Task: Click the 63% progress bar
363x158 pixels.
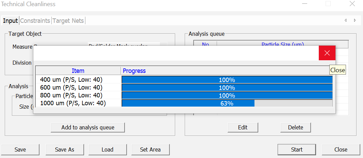Action: click(x=227, y=103)
